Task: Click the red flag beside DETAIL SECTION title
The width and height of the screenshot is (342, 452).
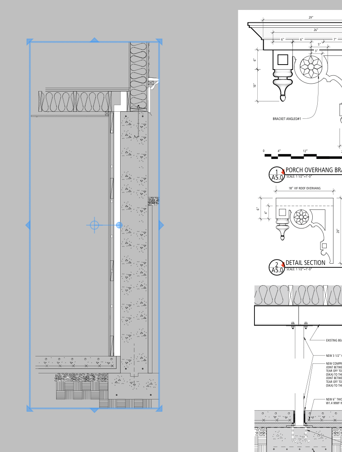Action: click(283, 264)
